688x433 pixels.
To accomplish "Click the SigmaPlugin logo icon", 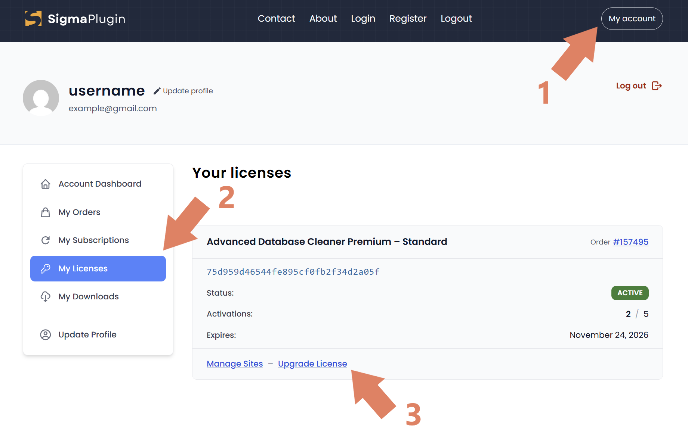I will pos(33,19).
